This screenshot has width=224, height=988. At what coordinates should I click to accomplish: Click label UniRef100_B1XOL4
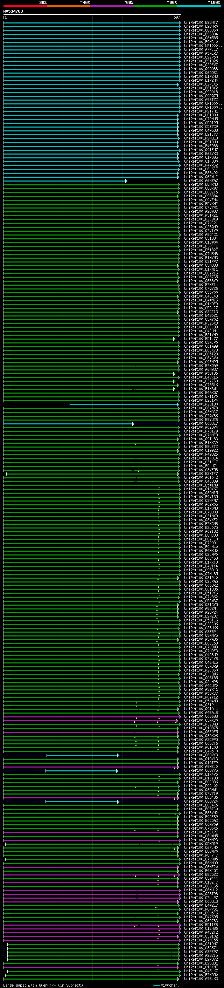tap(201, 458)
